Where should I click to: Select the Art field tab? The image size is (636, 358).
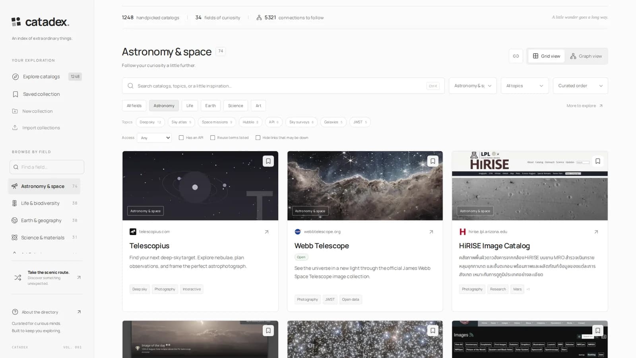(258, 106)
